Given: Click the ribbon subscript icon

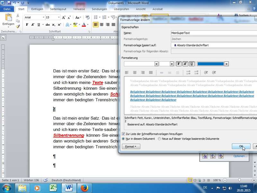Looking at the screenshot, I should coord(54,24).
